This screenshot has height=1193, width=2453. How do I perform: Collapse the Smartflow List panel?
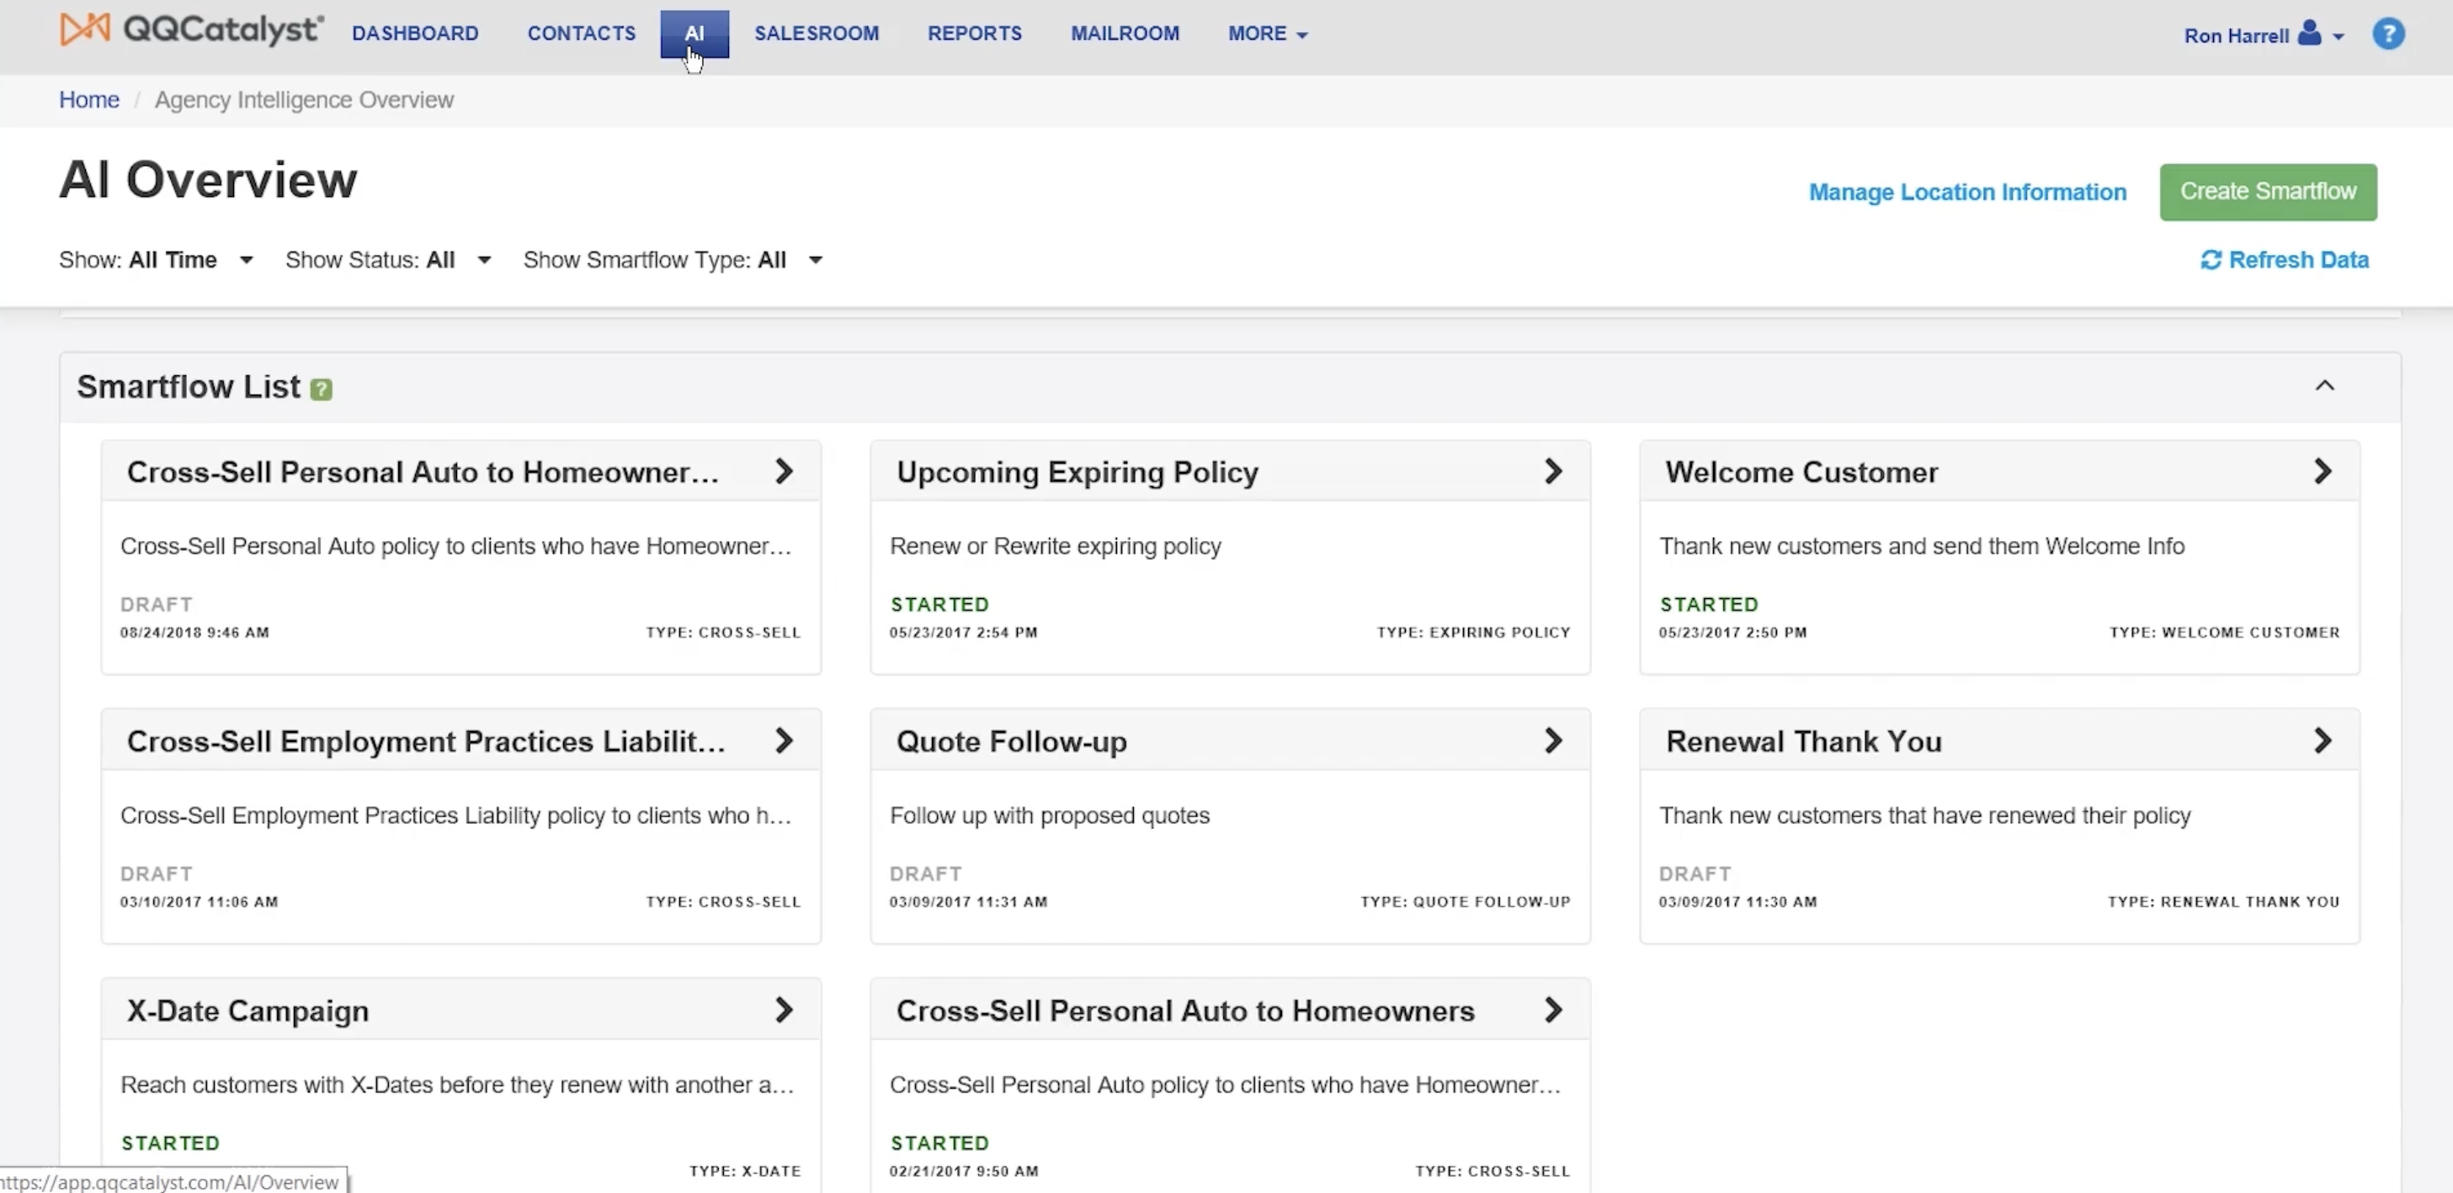2324,385
